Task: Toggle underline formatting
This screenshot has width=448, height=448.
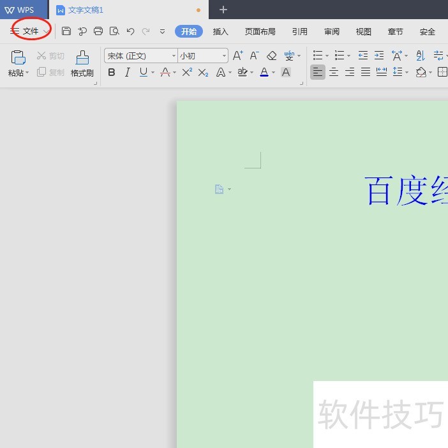Action: tap(144, 72)
